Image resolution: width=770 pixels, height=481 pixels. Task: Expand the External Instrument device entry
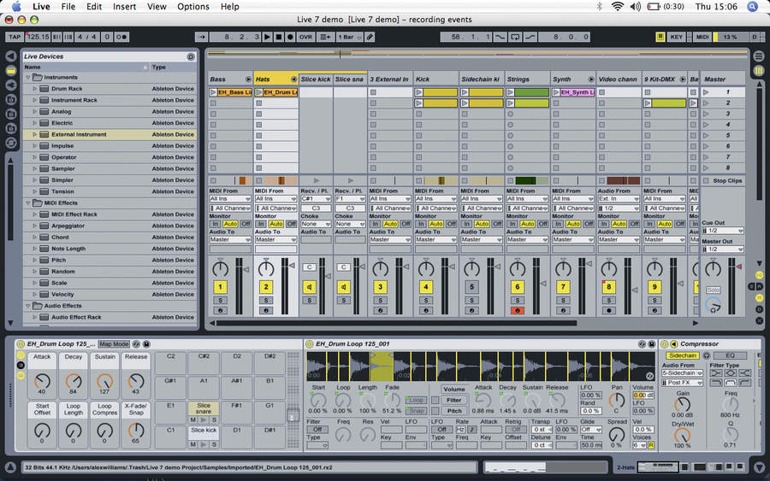[35, 134]
